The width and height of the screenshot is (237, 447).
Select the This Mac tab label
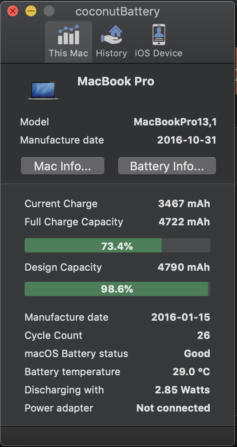pyautogui.click(x=69, y=53)
